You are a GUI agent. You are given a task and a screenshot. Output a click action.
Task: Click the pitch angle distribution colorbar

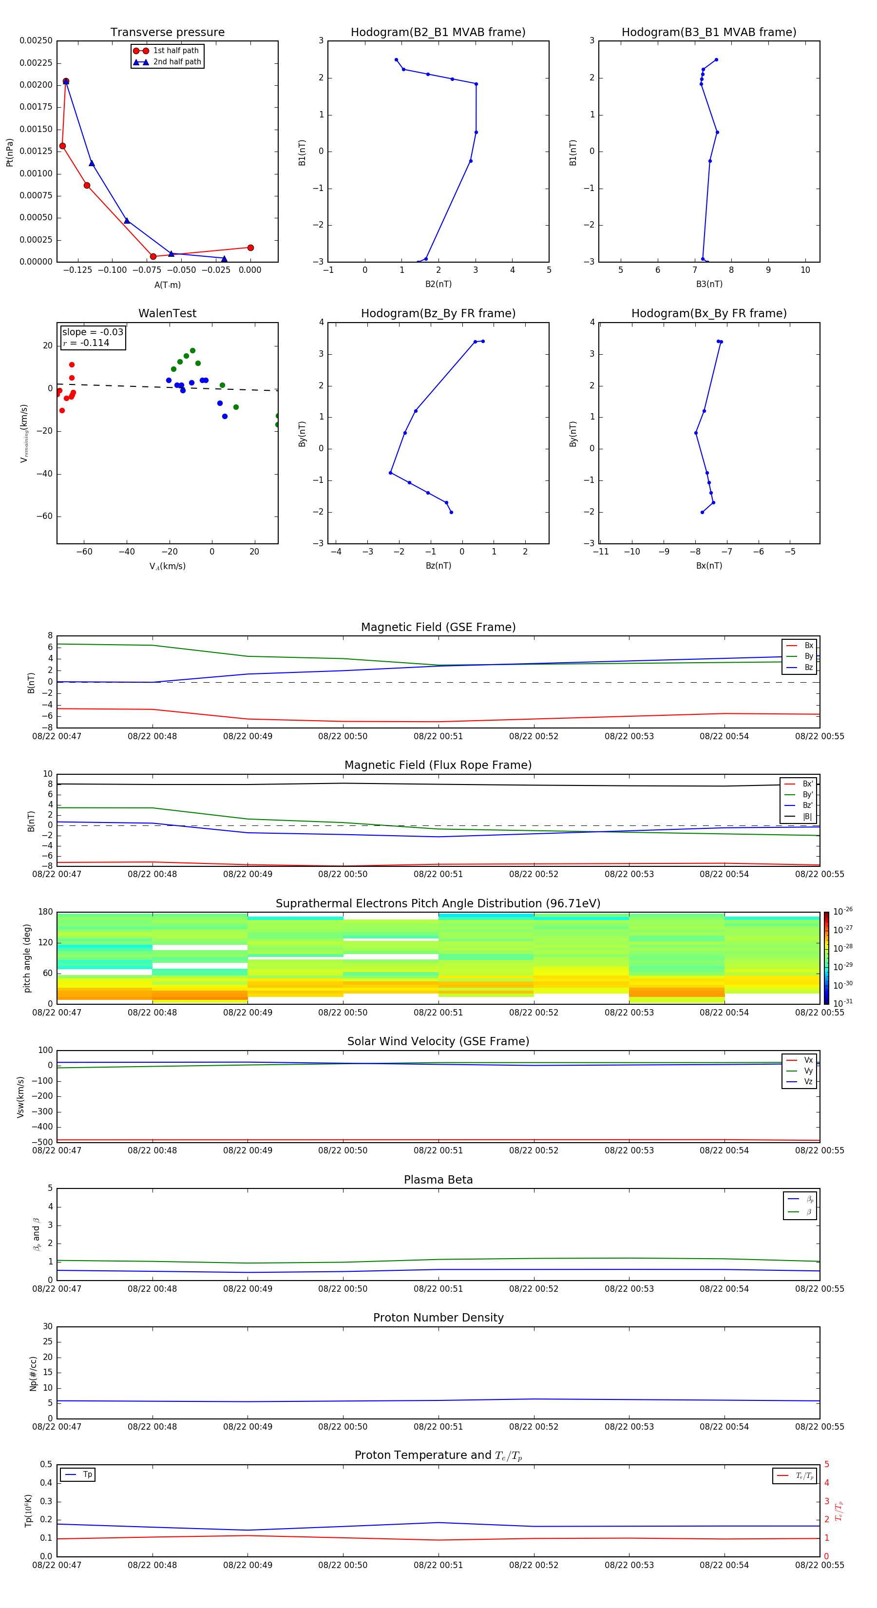point(826,957)
